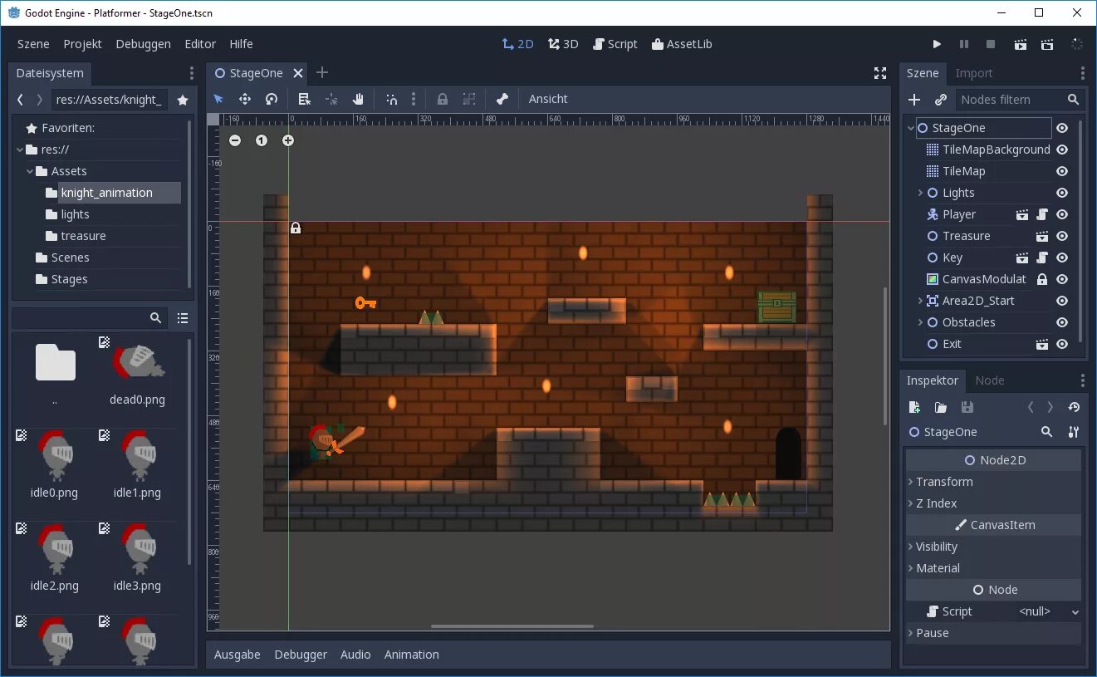Close the StageOne scene tab
The image size is (1097, 677).
[x=298, y=73]
